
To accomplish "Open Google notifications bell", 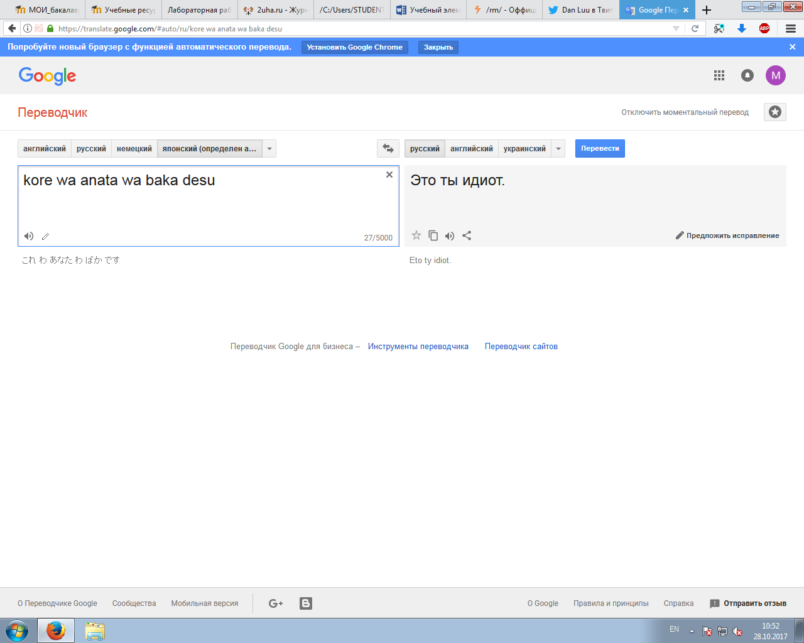I will coord(747,75).
